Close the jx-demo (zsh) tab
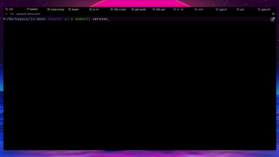The image size is (279, 157). 7,14
